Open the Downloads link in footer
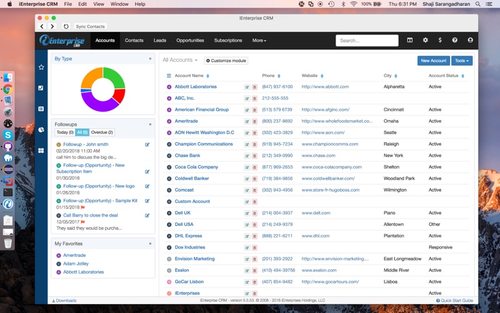The image size is (500, 313). (x=64, y=300)
